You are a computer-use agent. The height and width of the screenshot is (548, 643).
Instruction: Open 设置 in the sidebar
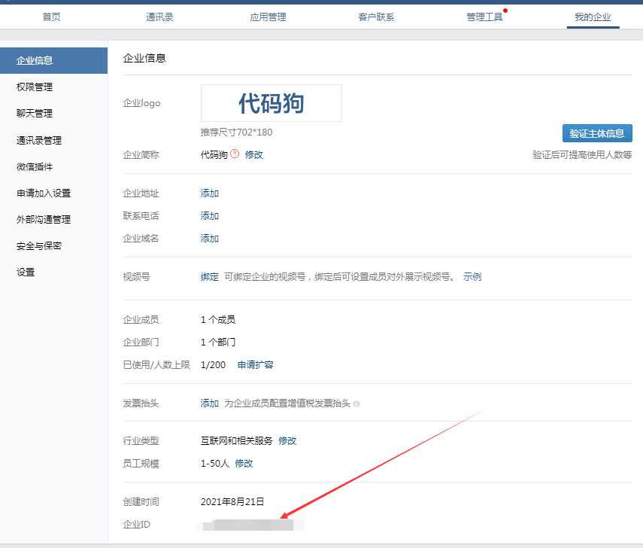(26, 272)
